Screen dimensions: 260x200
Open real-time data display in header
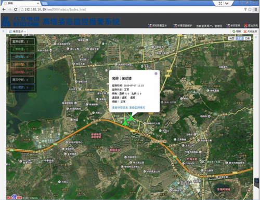click(158, 25)
